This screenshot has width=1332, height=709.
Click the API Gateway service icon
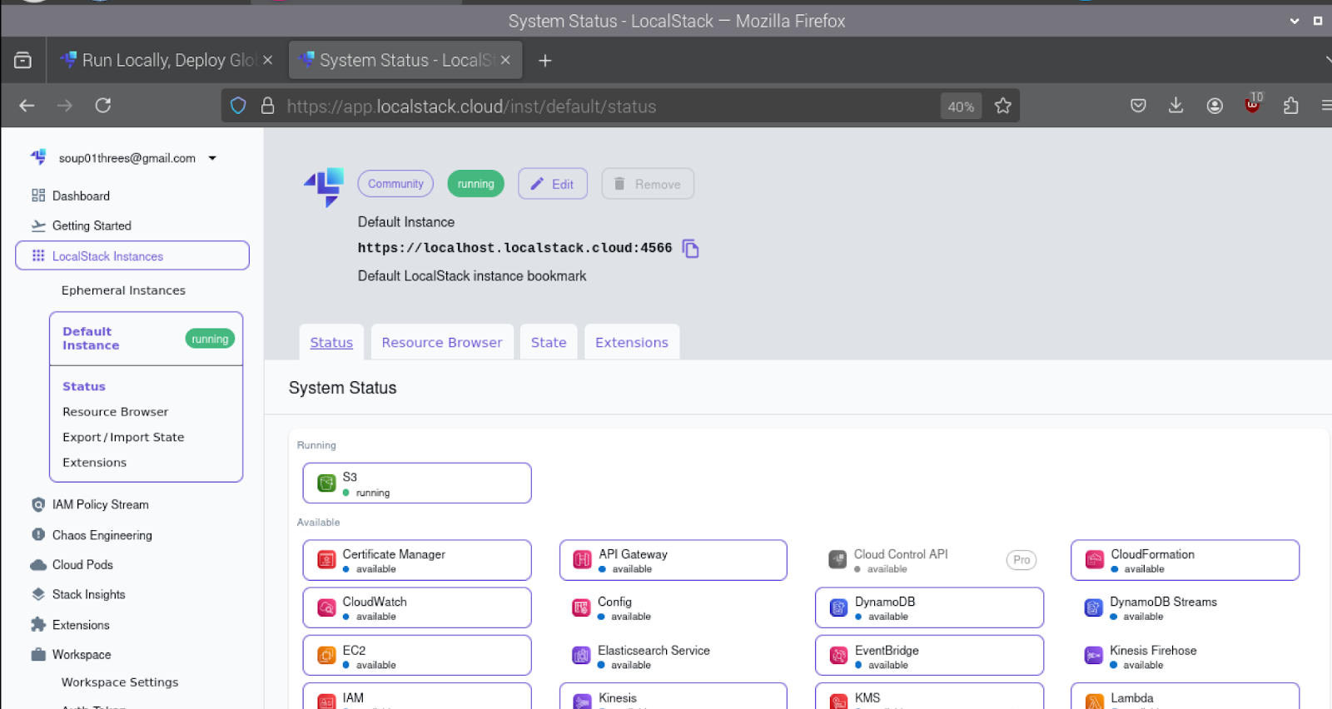pyautogui.click(x=583, y=560)
